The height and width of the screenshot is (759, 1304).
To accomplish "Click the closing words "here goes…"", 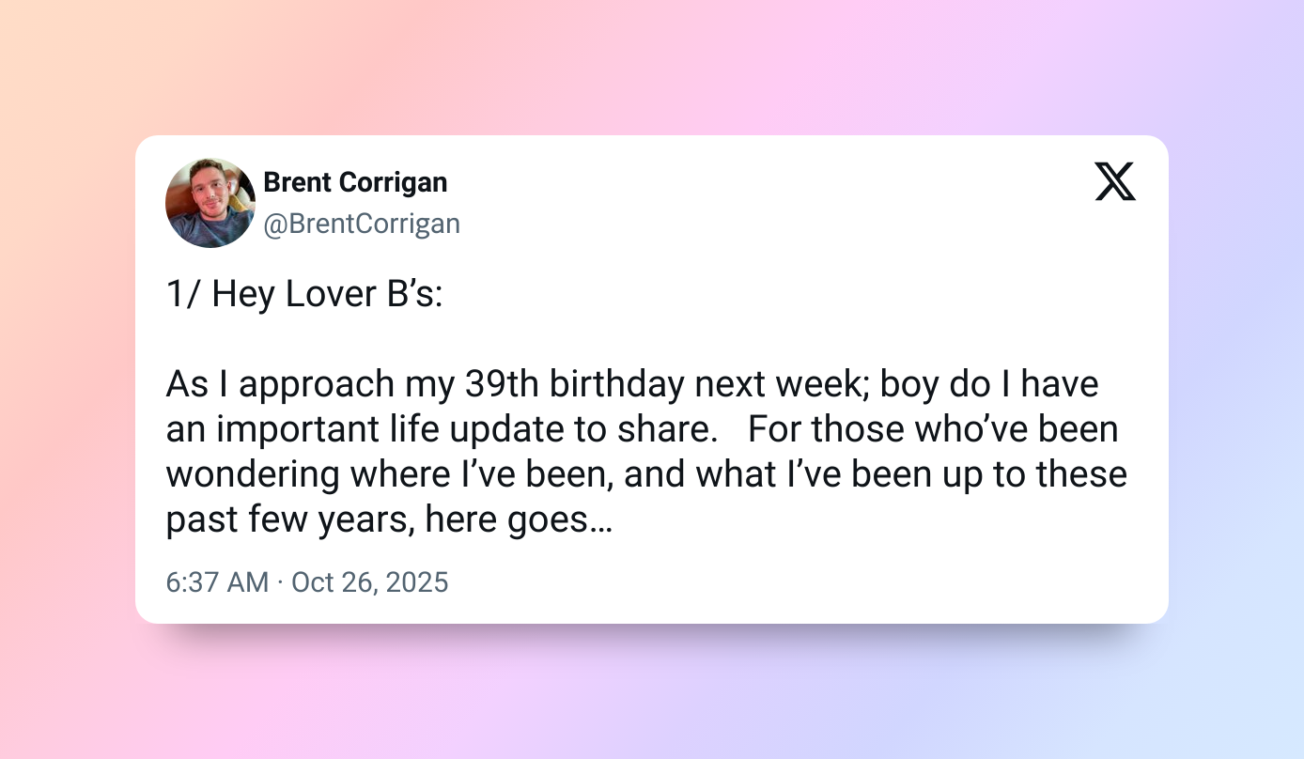I will [x=519, y=519].
